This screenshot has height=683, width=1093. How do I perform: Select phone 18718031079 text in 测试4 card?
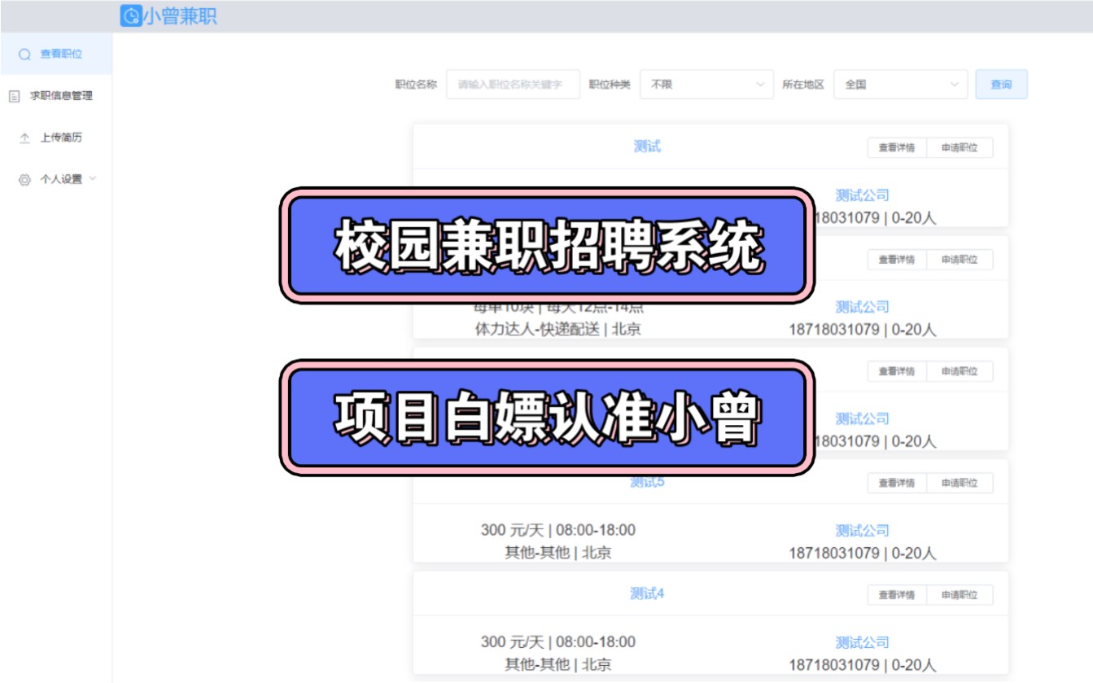(834, 665)
